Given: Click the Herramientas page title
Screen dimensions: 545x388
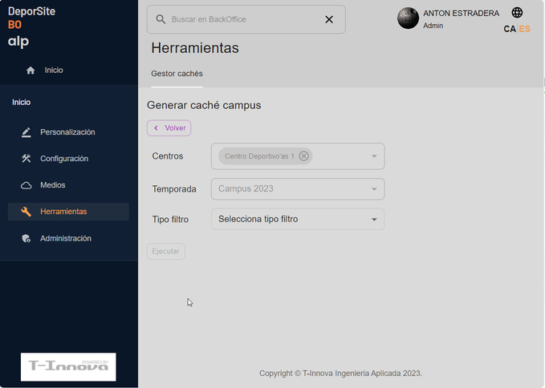Looking at the screenshot, I should (x=195, y=48).
